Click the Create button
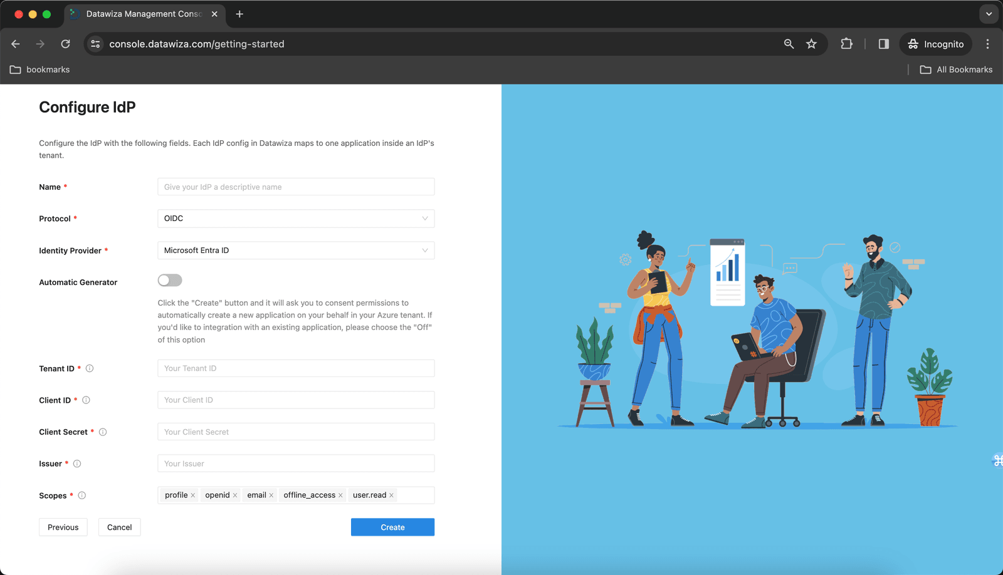Viewport: 1003px width, 575px height. 392,527
